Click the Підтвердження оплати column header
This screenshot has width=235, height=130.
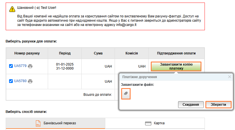(176, 53)
